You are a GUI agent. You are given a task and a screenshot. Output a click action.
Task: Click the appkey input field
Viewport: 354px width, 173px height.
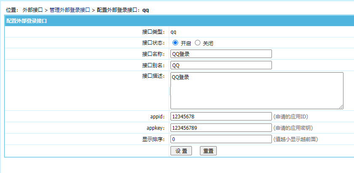[x=221, y=128]
